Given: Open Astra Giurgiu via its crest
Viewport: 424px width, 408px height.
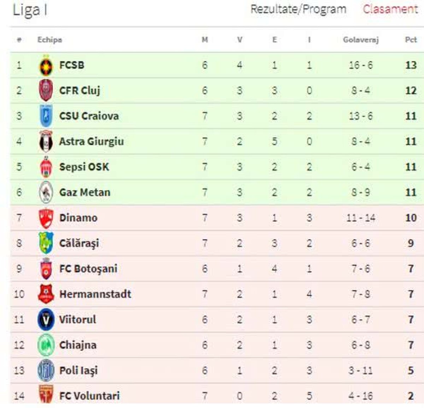Looking at the screenshot, I should point(46,141).
